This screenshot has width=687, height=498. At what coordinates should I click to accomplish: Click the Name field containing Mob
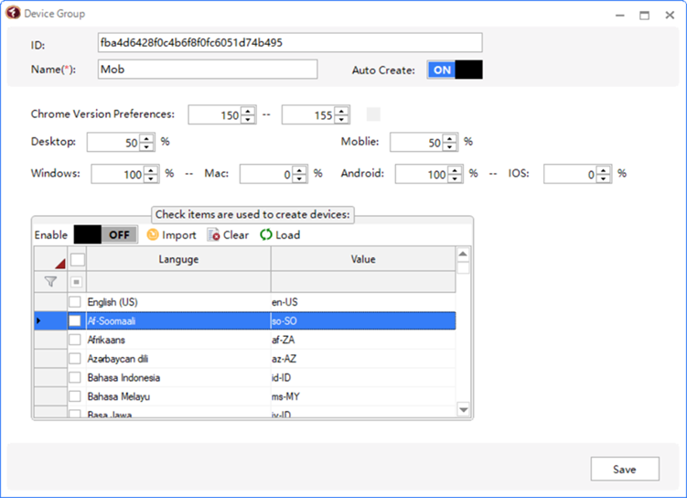(x=208, y=70)
